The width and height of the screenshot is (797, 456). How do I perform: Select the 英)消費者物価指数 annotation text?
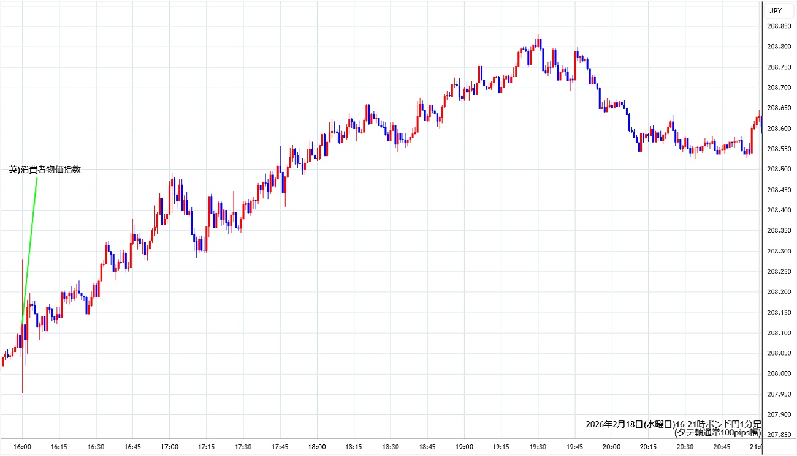[45, 170]
